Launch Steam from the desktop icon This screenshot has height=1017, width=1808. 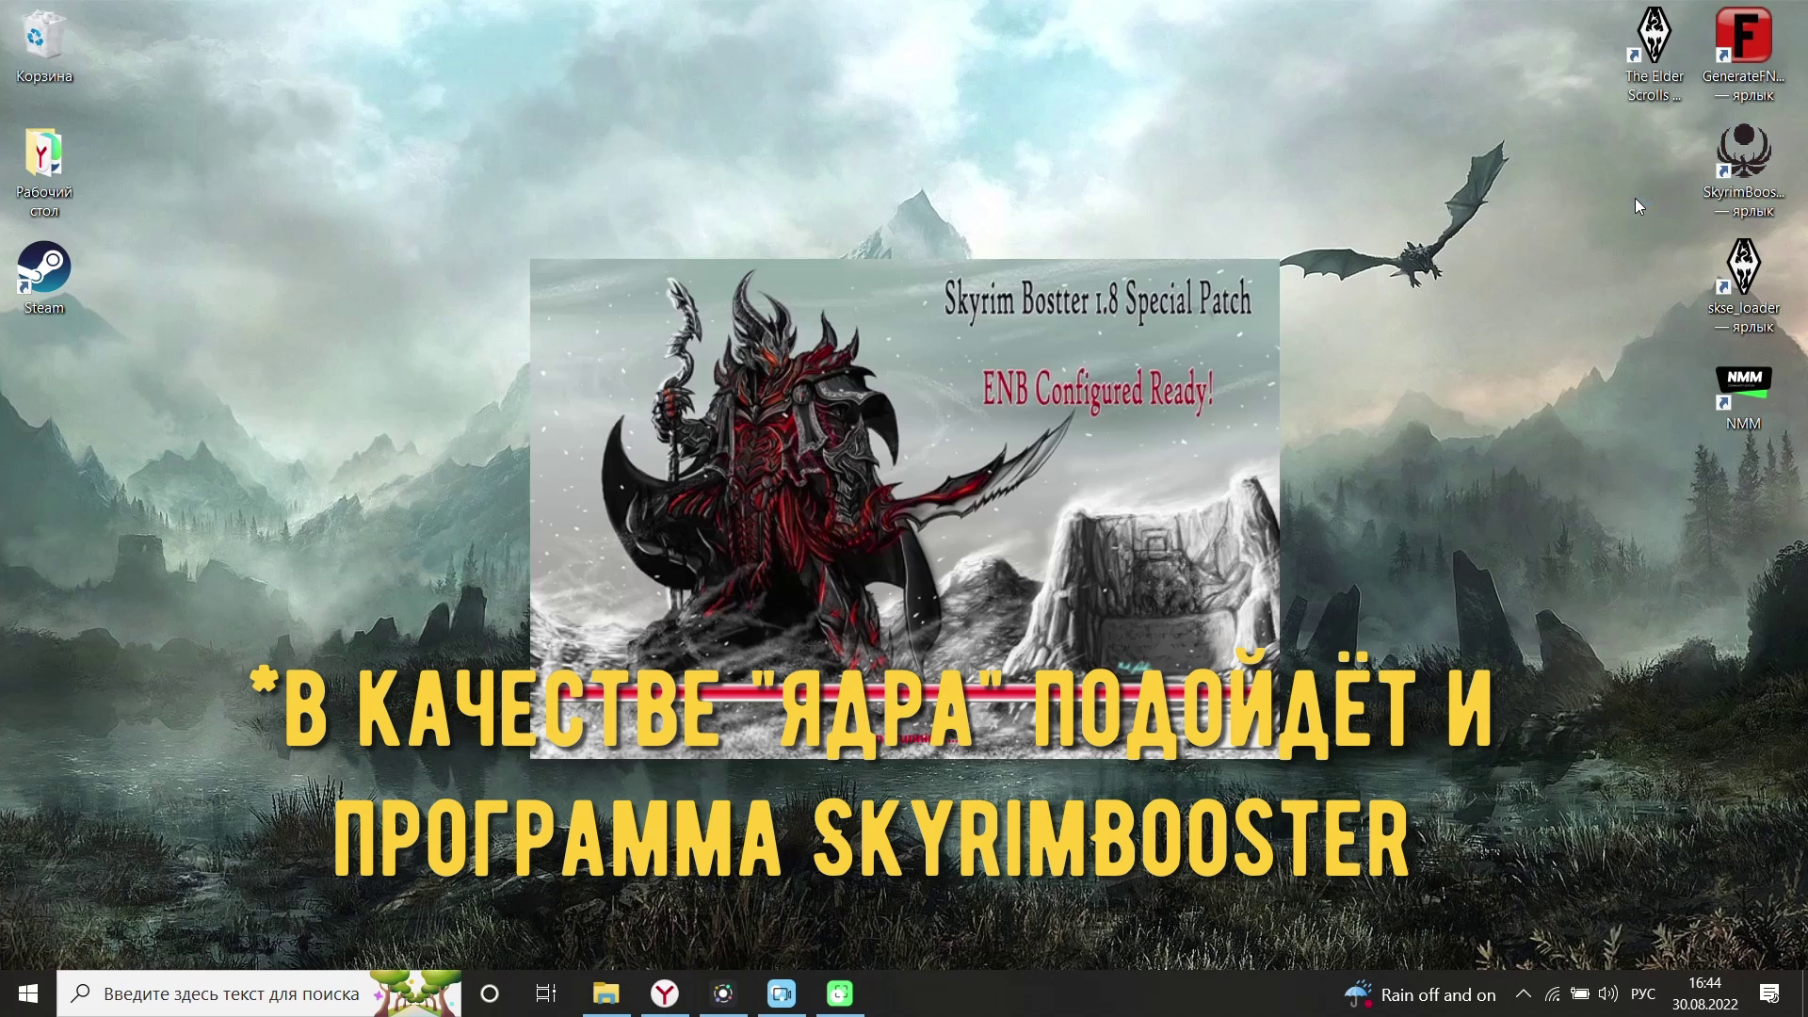43,279
